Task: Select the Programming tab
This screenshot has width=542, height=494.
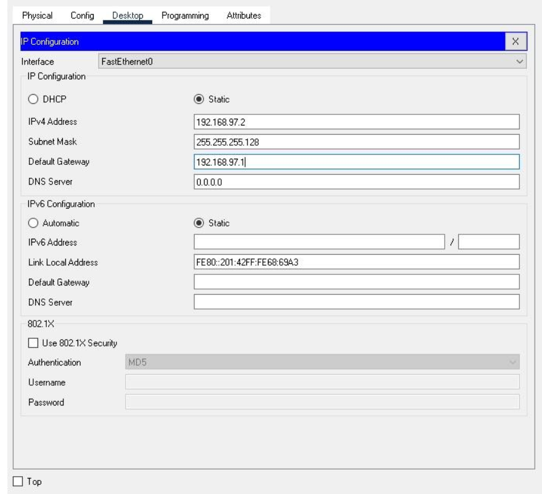Action: point(185,15)
